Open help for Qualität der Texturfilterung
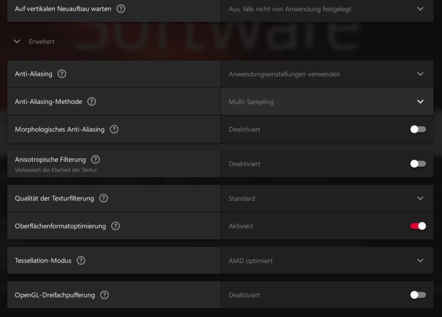The height and width of the screenshot is (317, 442). pyautogui.click(x=104, y=198)
